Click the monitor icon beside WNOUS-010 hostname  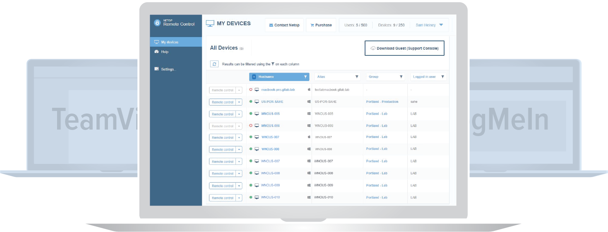point(257,198)
